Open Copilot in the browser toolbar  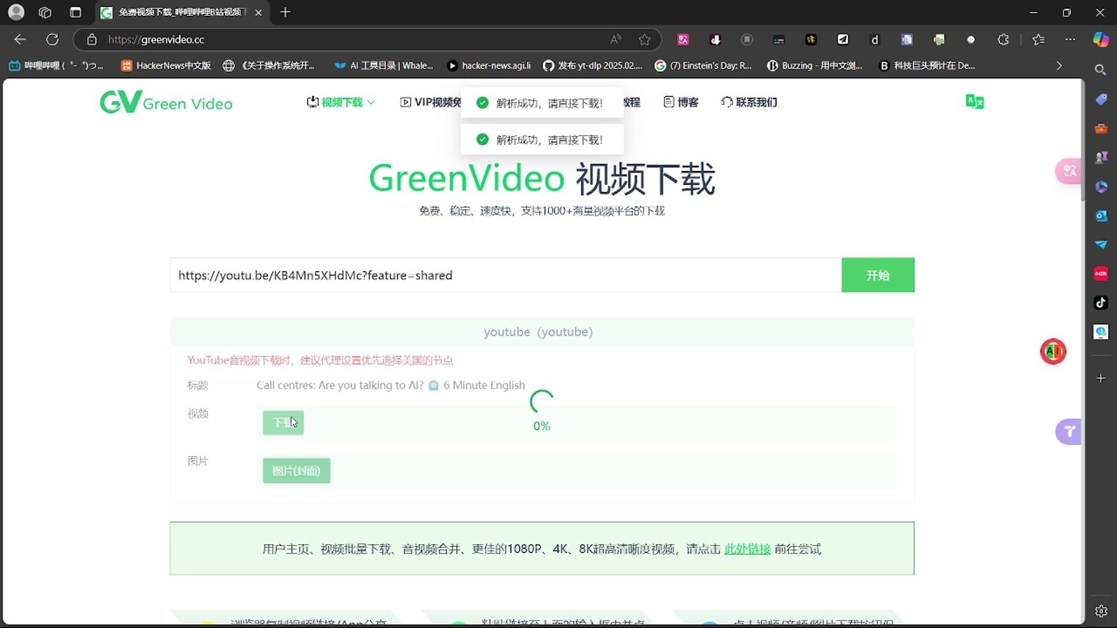coord(1101,40)
